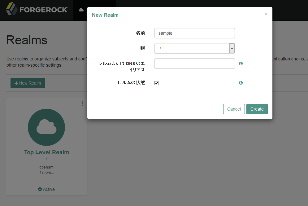Screen dimensions: 308x206
Task: Click the "1 more..." aliases link
Action: point(46,173)
